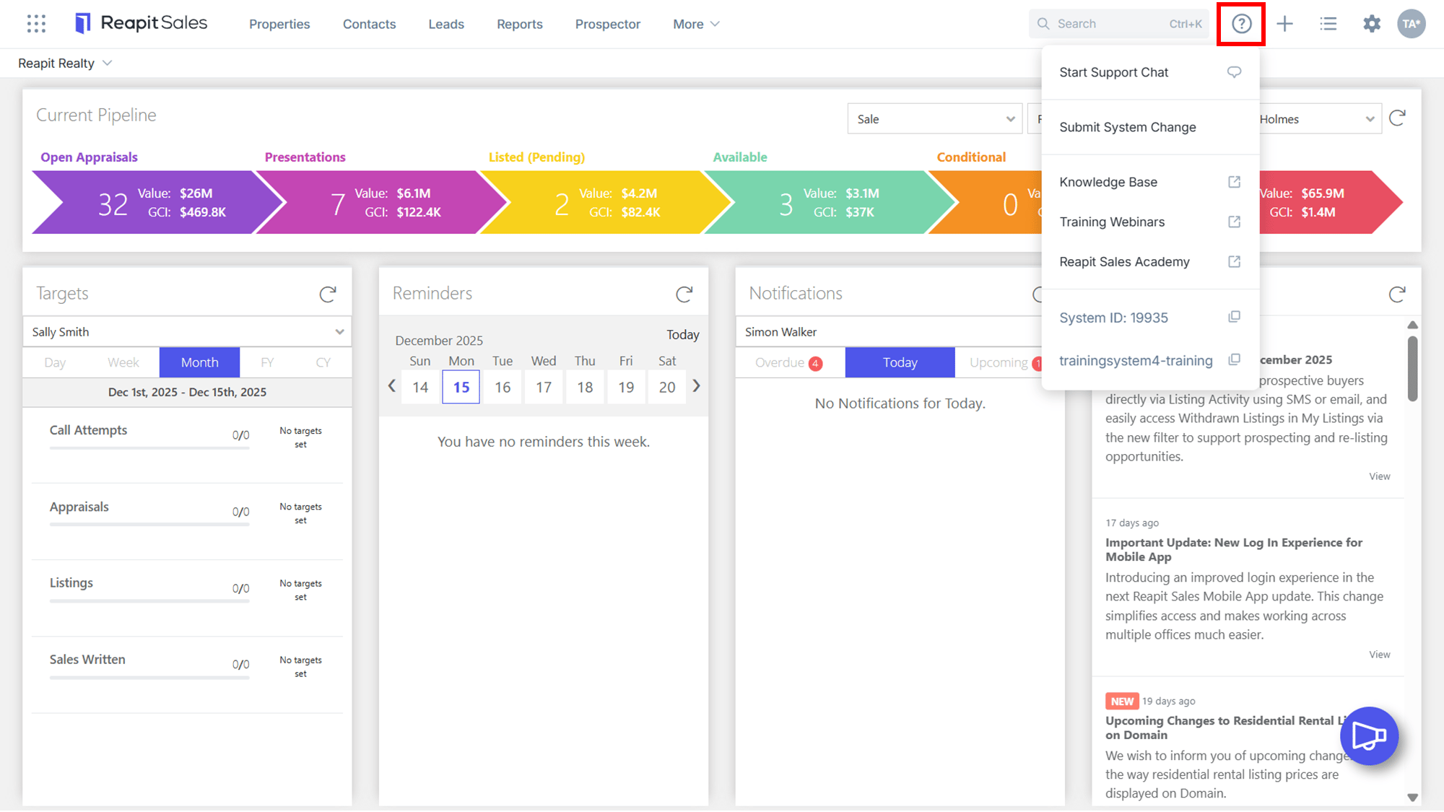Viewport: 1444px width, 812px height.
Task: Select the Week target period
Action: 123,362
